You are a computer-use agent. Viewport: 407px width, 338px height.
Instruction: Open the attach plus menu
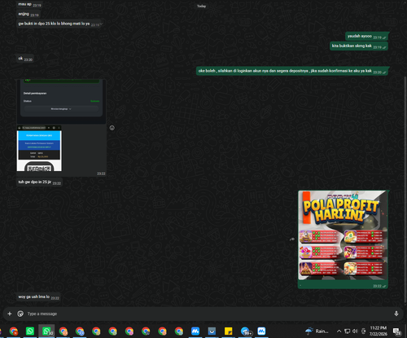pos(10,314)
